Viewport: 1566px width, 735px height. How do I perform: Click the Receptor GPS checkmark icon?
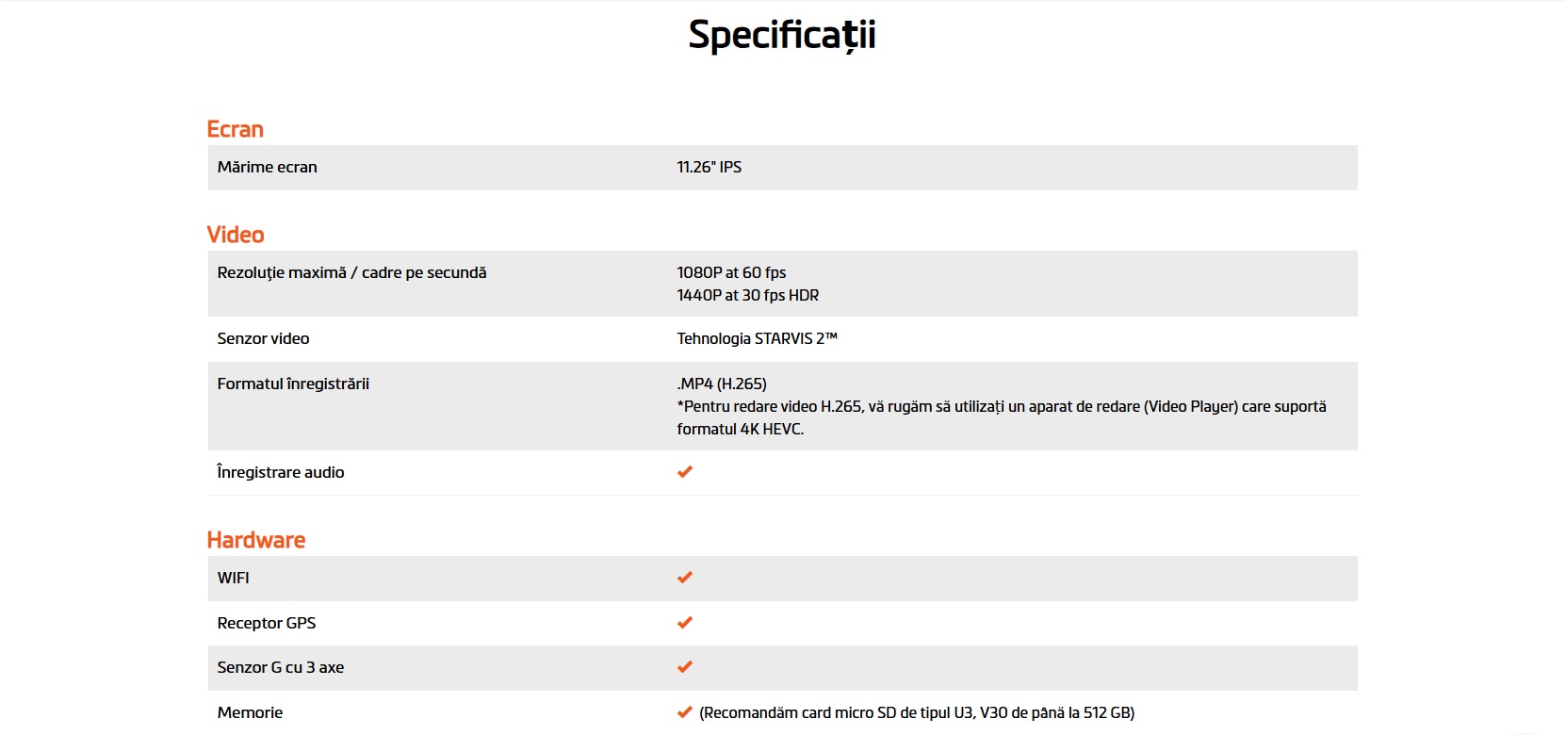[685, 623]
